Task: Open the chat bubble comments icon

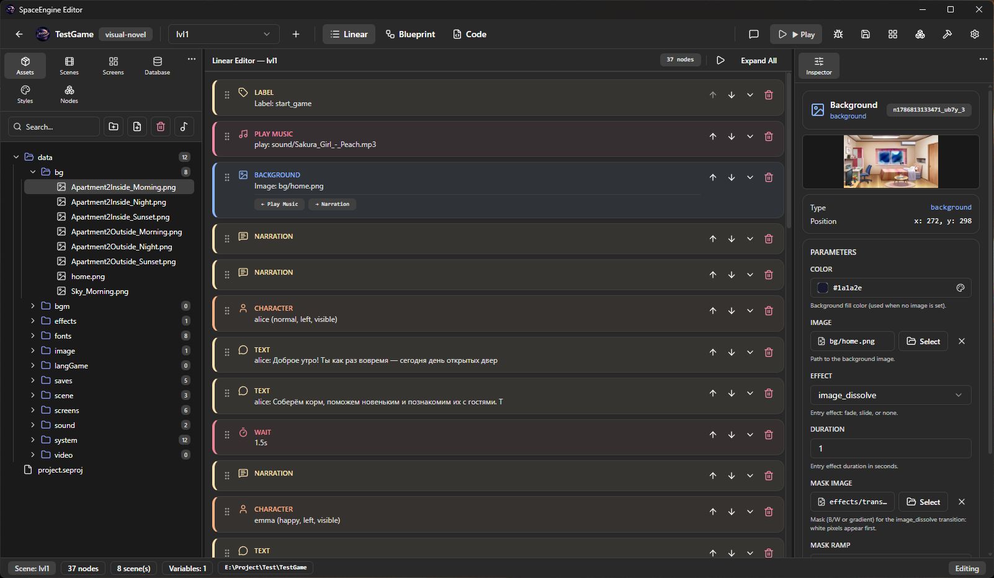Action: click(754, 34)
